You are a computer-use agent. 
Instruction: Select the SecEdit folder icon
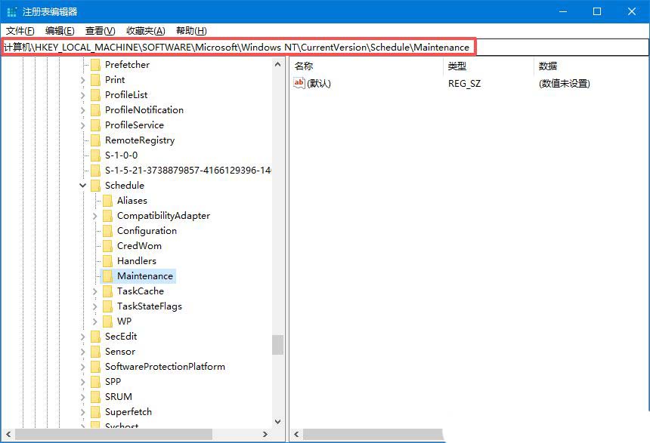pyautogui.click(x=95, y=337)
